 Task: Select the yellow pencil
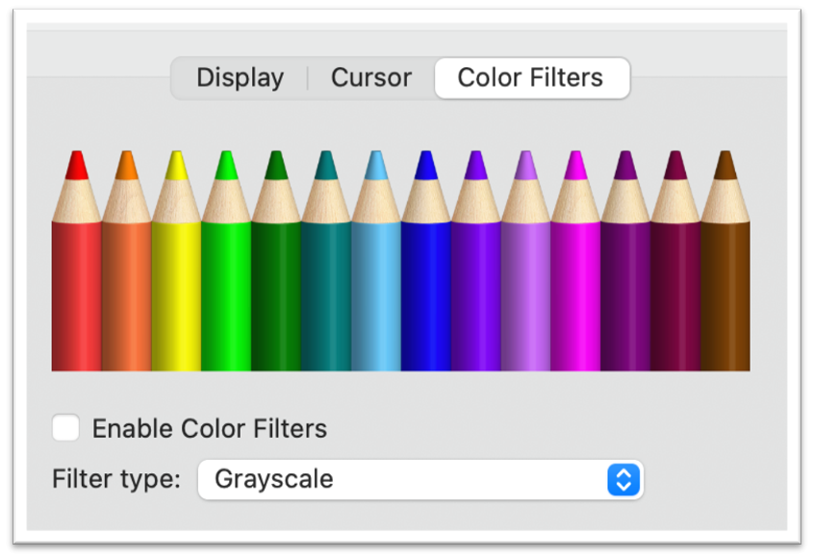(177, 289)
